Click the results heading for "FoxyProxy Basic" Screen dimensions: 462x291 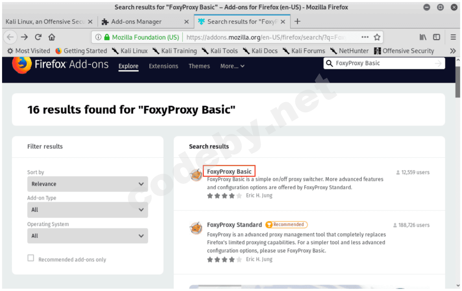[131, 109]
